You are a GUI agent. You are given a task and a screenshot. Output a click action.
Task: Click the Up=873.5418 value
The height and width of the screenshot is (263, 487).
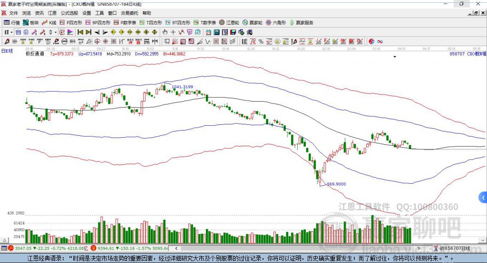[90, 54]
